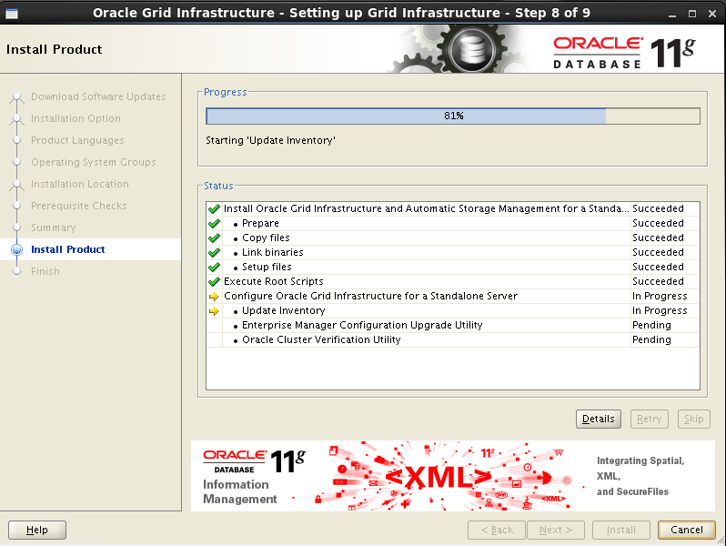Click the window menu icon in title bar
This screenshot has width=726, height=546.
[x=12, y=14]
